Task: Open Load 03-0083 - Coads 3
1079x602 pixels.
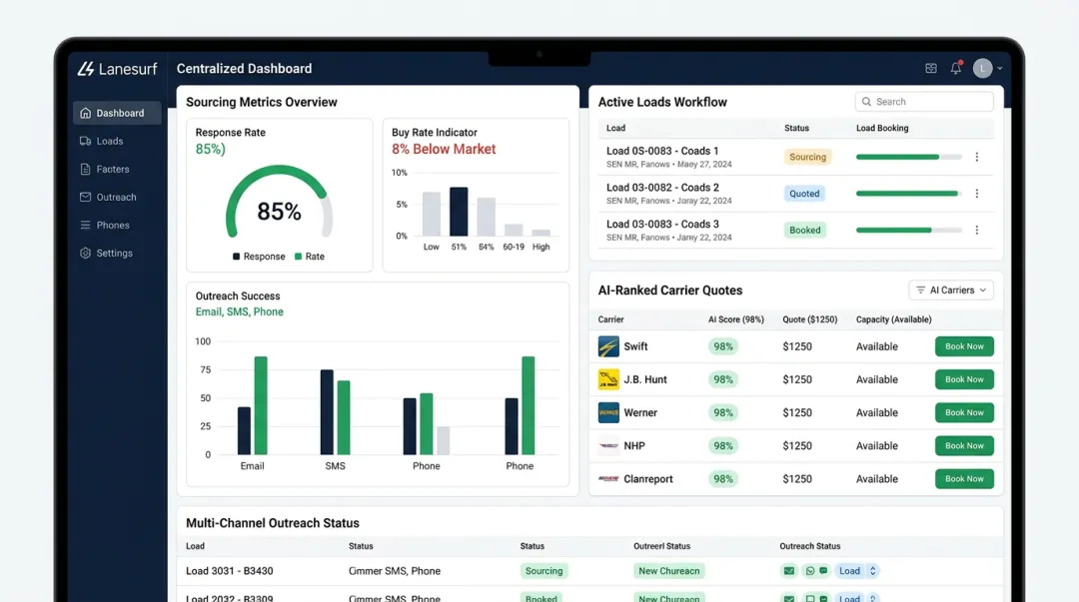Action: click(662, 225)
